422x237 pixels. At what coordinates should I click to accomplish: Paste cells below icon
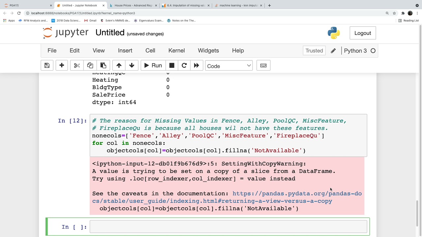(103, 66)
